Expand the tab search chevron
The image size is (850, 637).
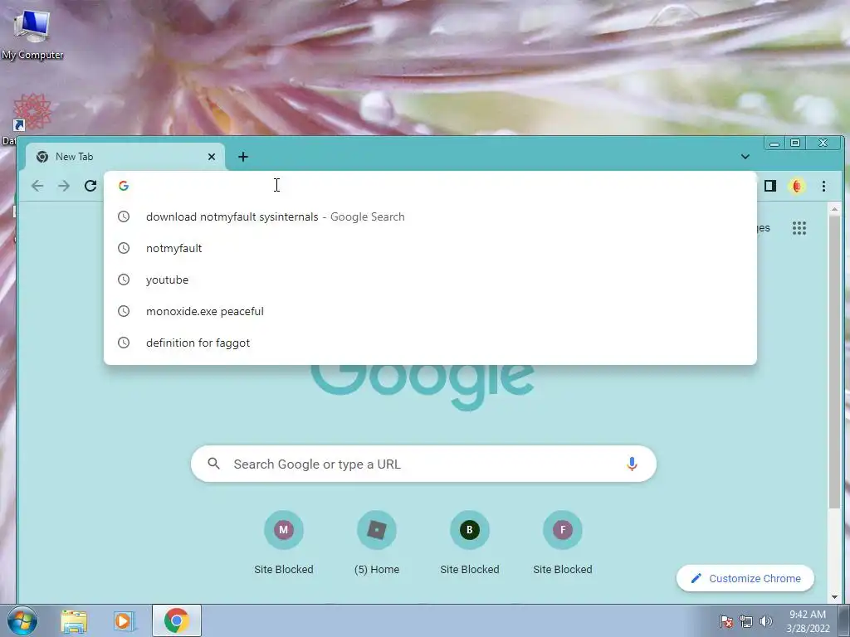pyautogui.click(x=745, y=157)
